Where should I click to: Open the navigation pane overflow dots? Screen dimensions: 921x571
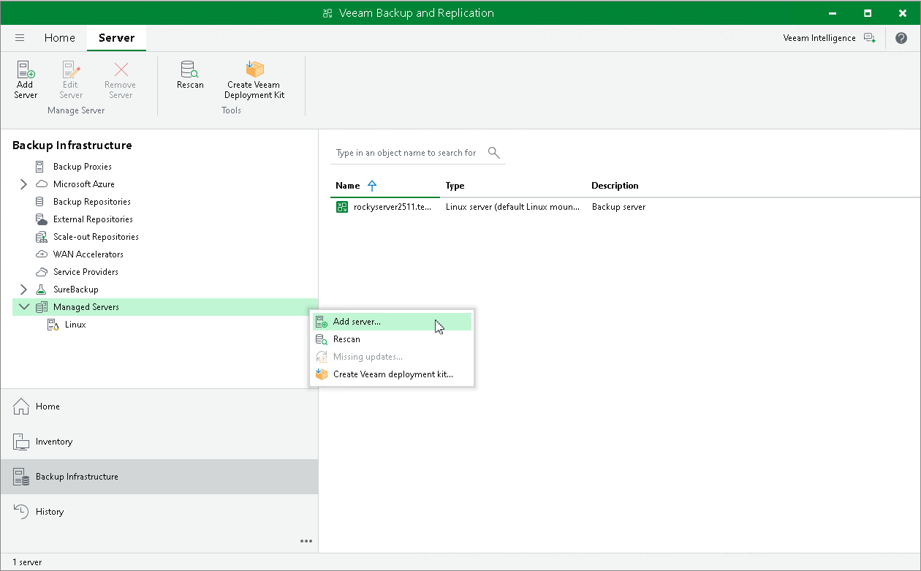(x=306, y=541)
